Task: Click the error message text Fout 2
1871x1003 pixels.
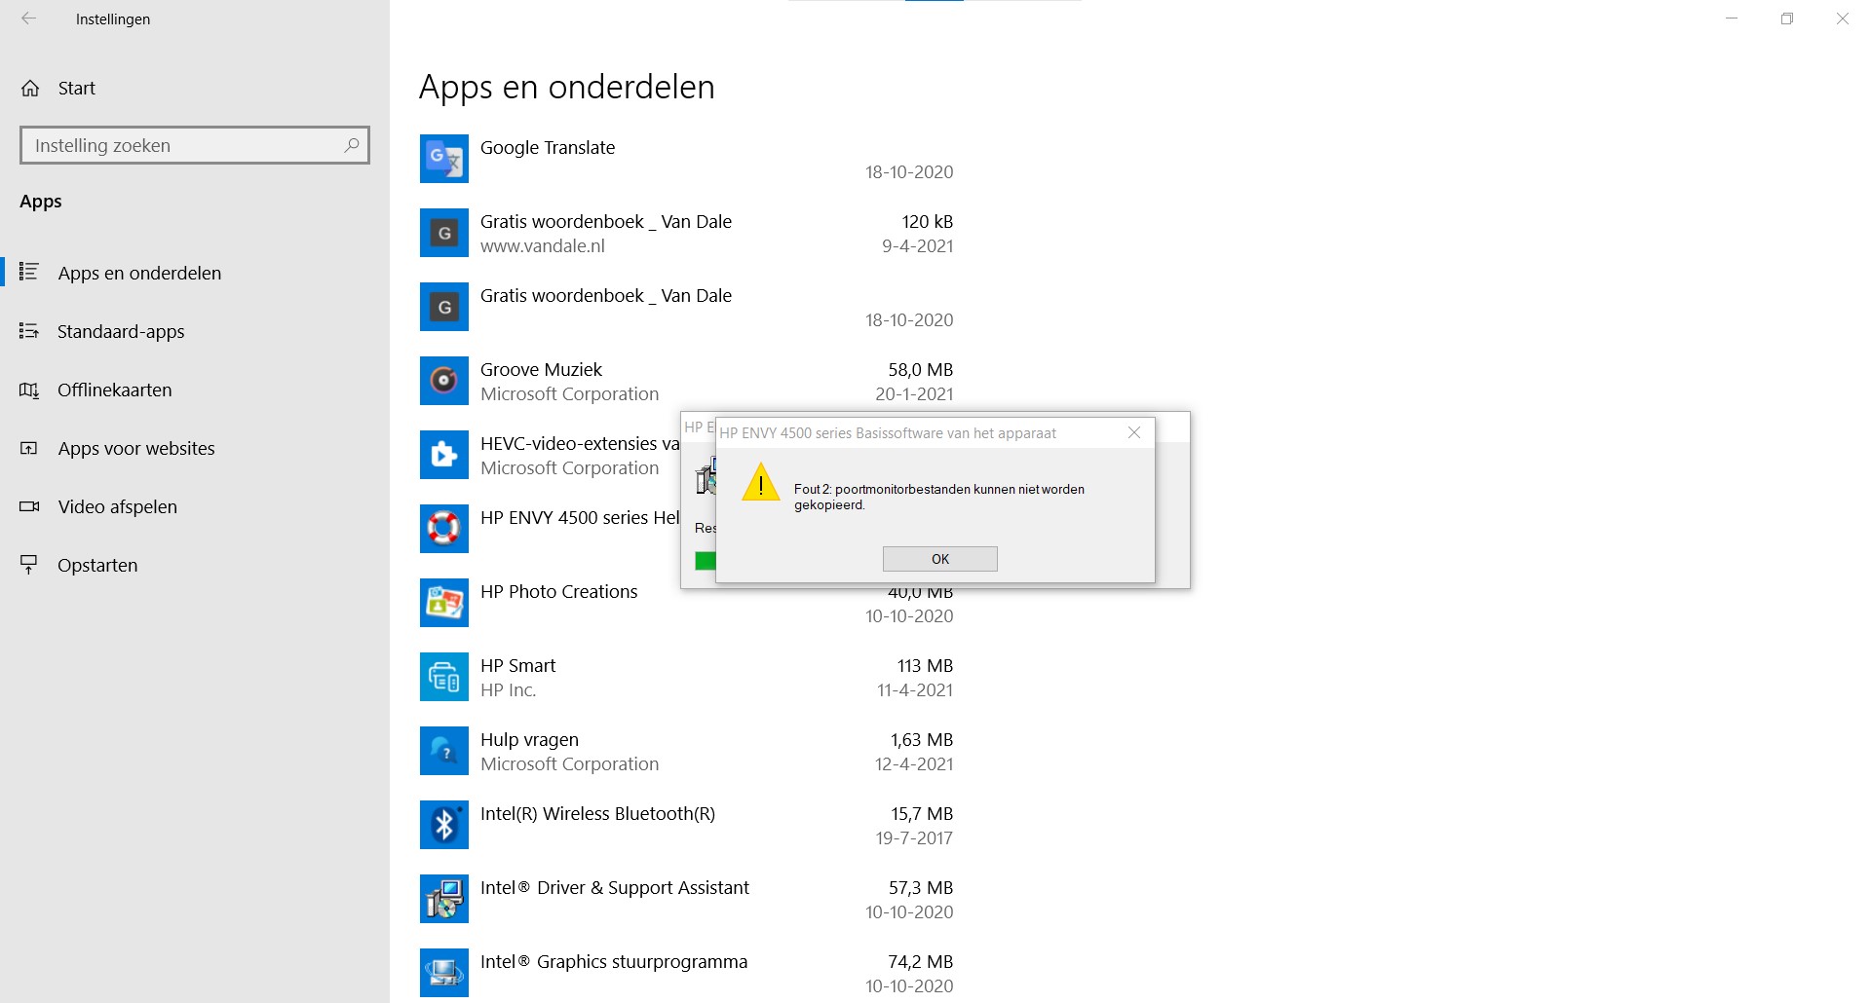Action: pos(939,497)
